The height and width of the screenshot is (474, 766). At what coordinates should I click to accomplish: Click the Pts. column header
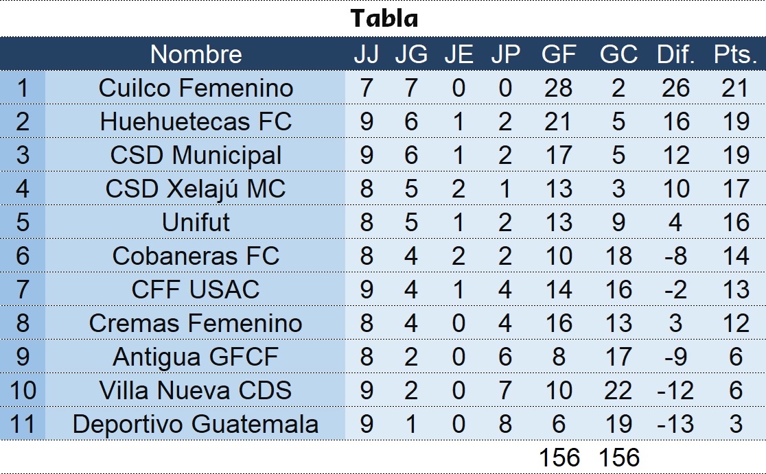pos(735,54)
